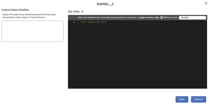Screen dimensions: 210x105
Task: Open the Theme dropdown showing VS-Dark
Action: (192, 18)
